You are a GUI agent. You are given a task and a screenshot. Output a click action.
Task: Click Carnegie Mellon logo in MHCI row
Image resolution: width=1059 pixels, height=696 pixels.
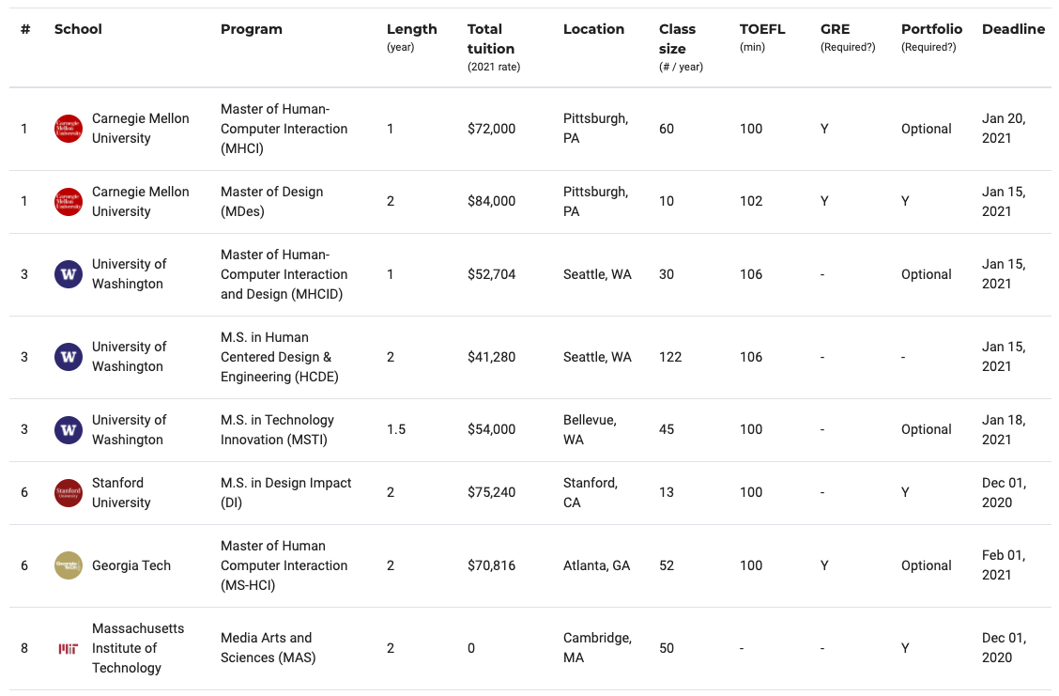69,129
